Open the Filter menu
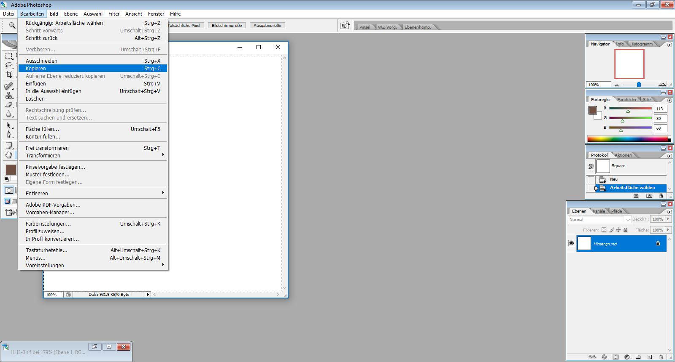 point(114,14)
